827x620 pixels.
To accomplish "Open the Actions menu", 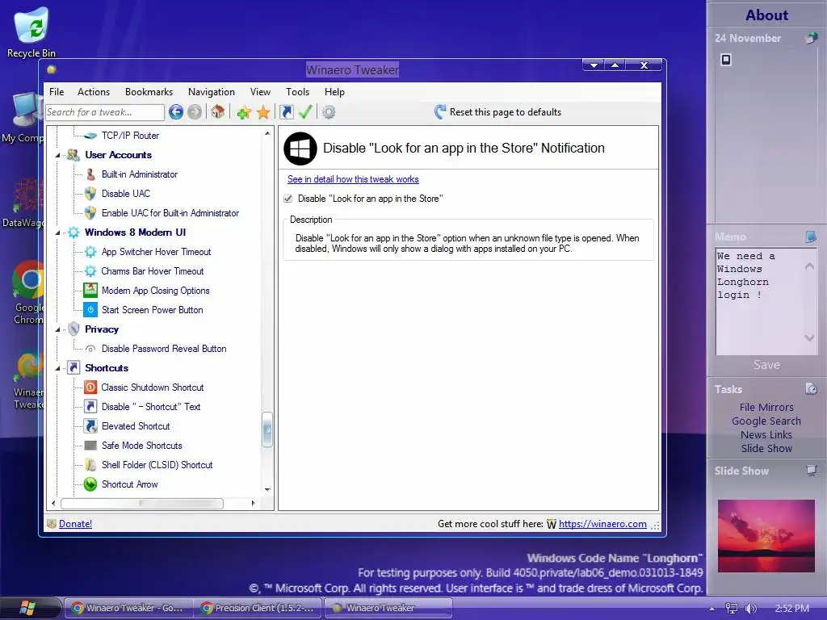I will (x=94, y=92).
